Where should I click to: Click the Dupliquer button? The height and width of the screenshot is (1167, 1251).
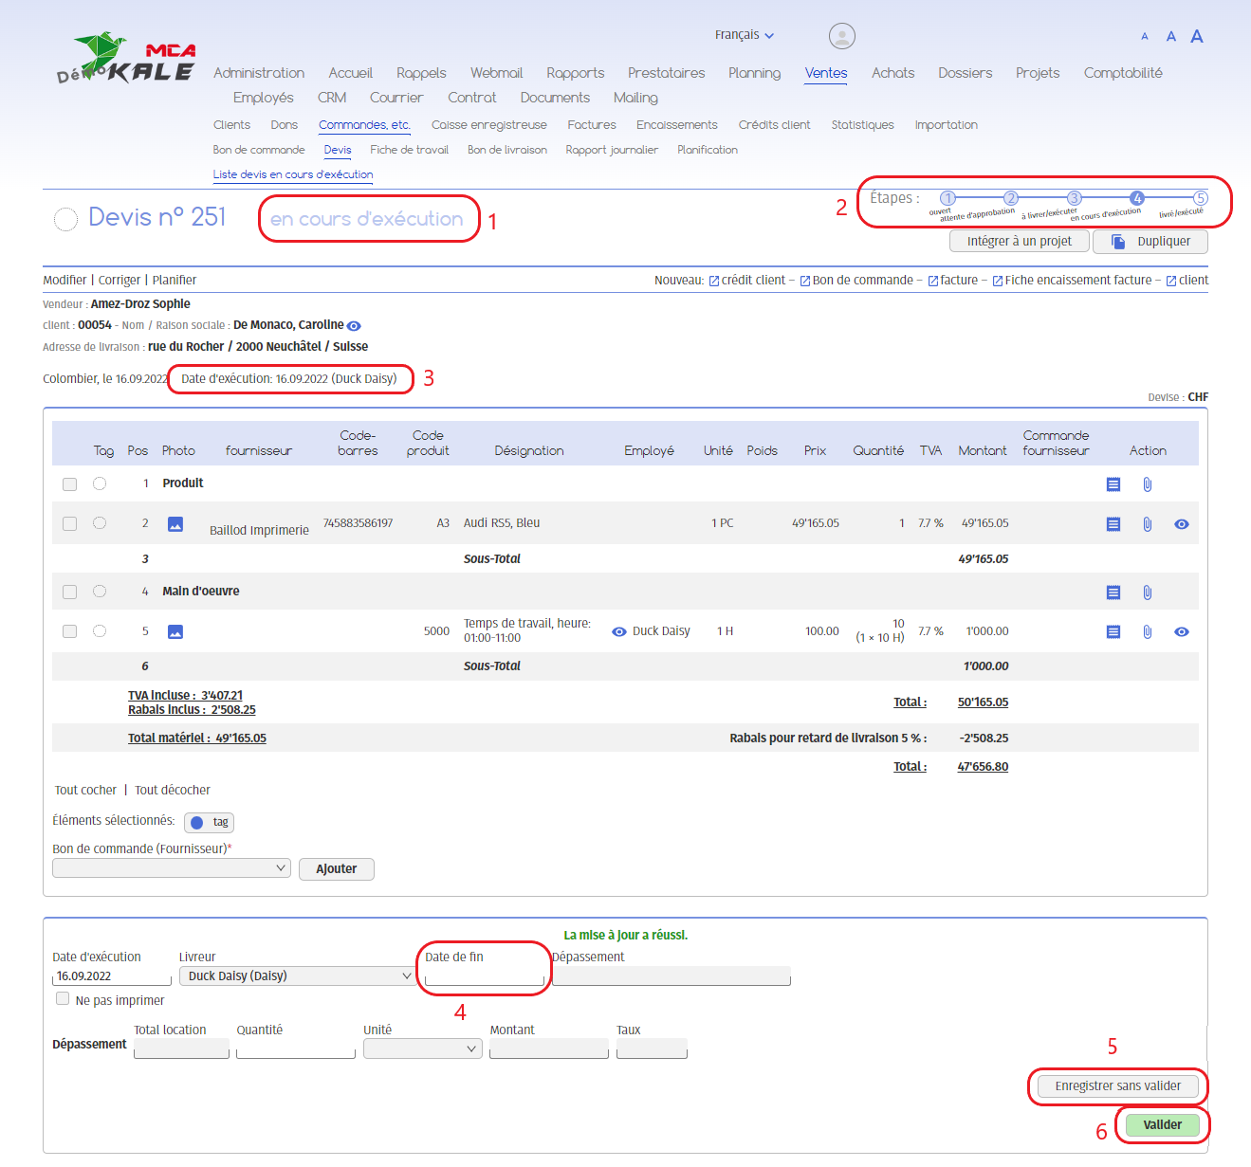tap(1150, 242)
